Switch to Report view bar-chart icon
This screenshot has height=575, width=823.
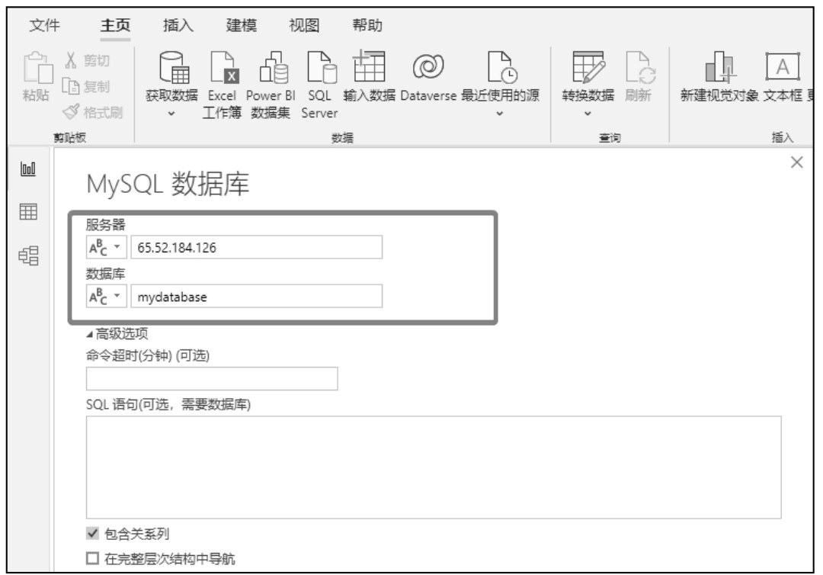28,169
